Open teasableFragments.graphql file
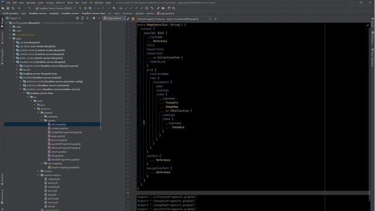The width and height of the screenshot is (375, 211). pos(63,159)
